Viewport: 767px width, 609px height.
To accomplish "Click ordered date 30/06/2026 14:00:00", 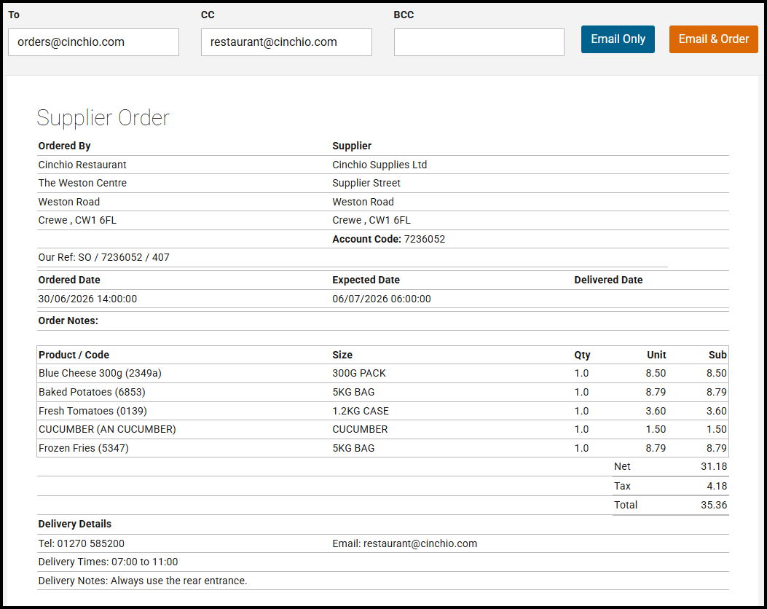I will [87, 299].
